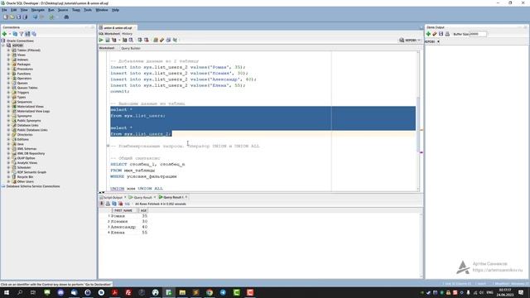Expand the Functions tree node
The width and height of the screenshot is (530, 298).
(9, 74)
